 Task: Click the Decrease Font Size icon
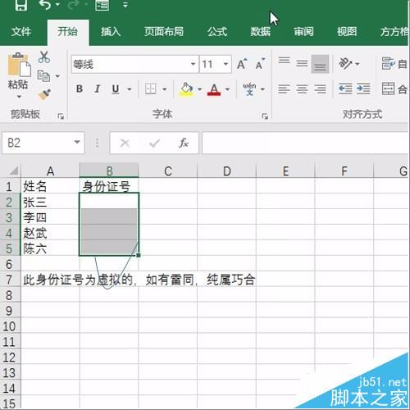(260, 64)
